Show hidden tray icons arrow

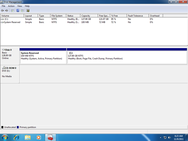161,138
